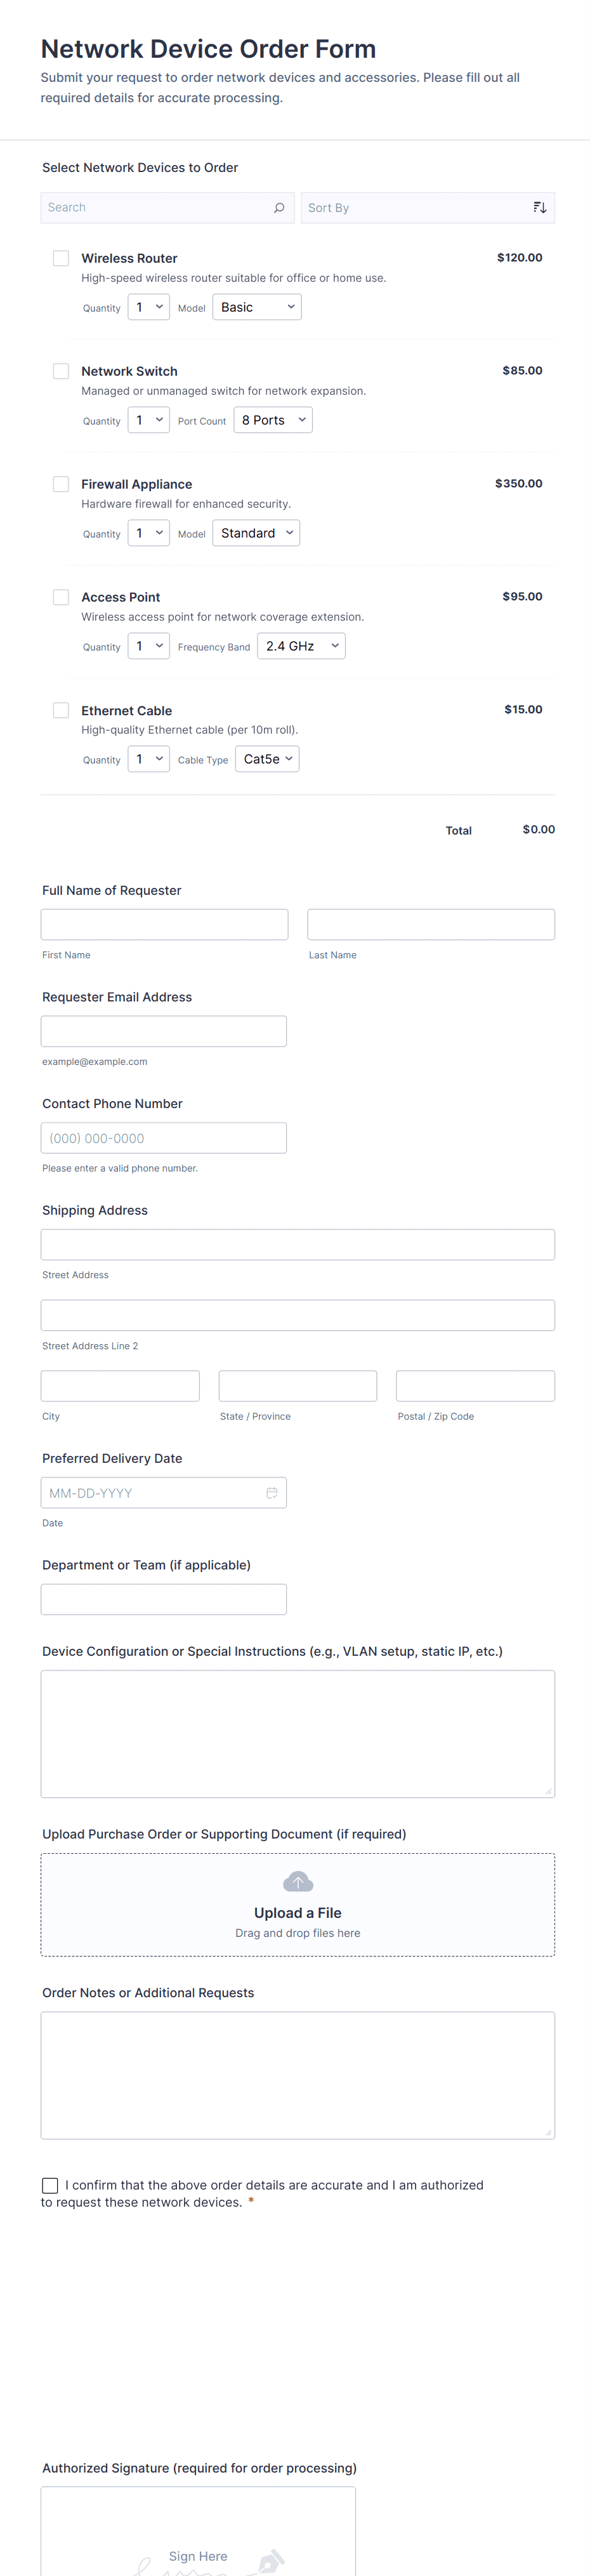Screen dimensions: 590x2576
Task: Expand the Network Switch Port Count dropdown
Action: click(x=273, y=420)
